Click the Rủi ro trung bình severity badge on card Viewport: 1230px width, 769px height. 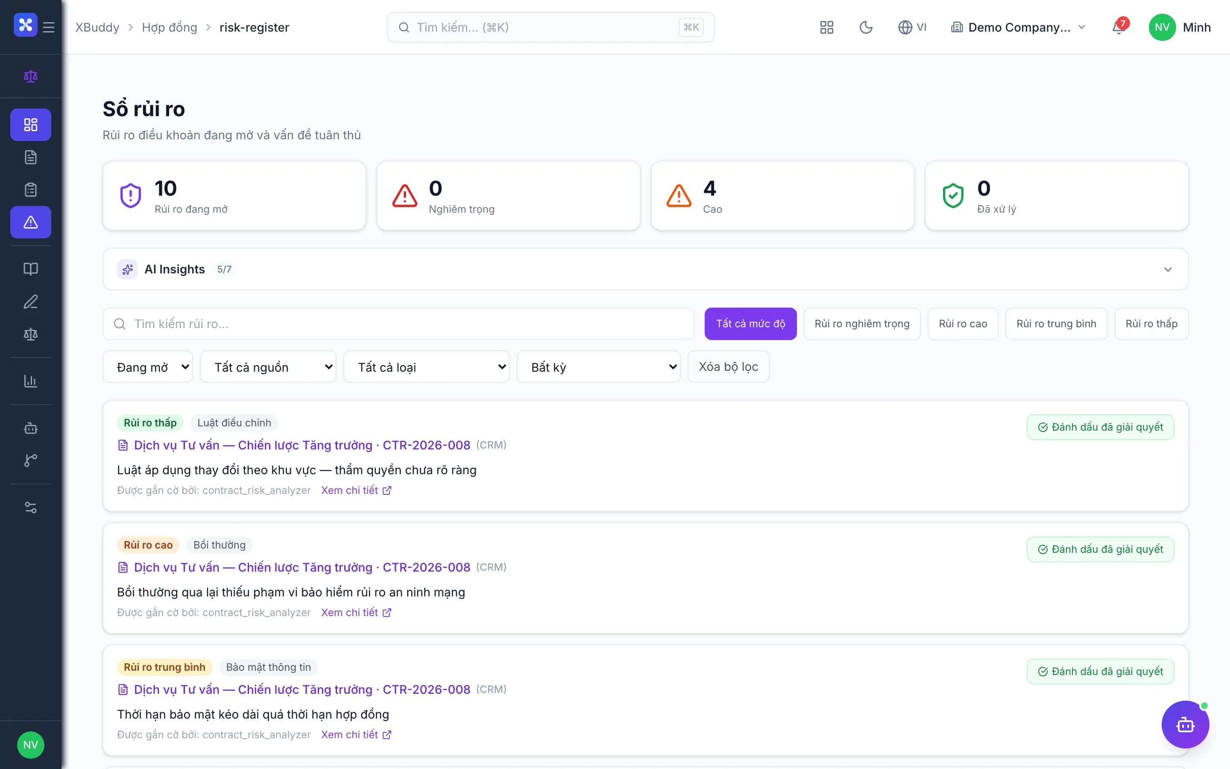(164, 667)
